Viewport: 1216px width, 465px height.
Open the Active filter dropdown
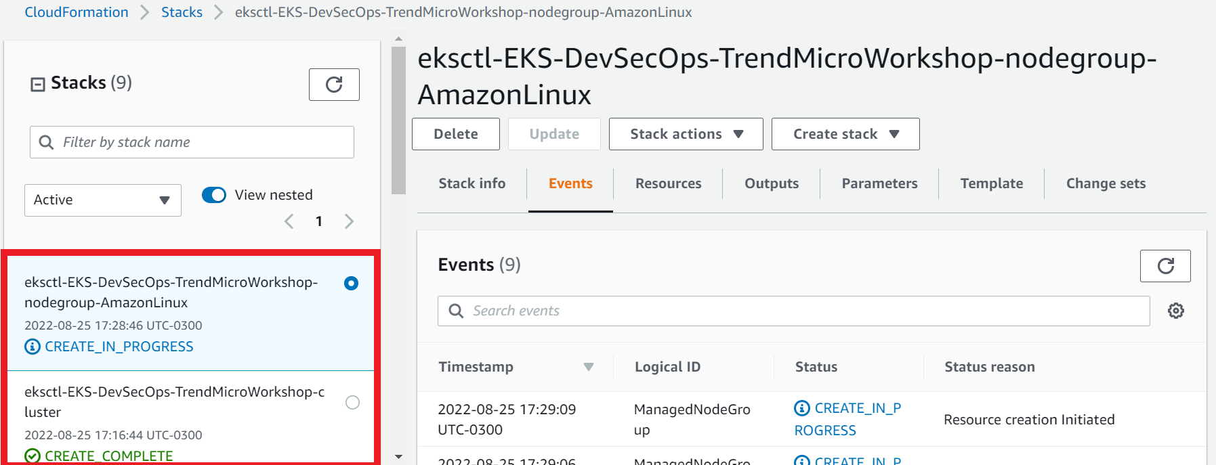[x=103, y=200]
